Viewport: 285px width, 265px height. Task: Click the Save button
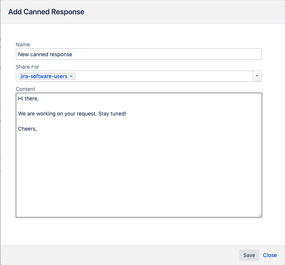click(x=249, y=255)
